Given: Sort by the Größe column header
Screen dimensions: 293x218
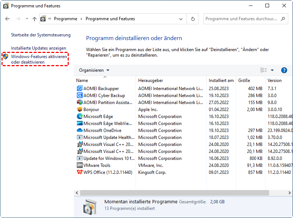Looking at the screenshot, I should pyautogui.click(x=250, y=81).
